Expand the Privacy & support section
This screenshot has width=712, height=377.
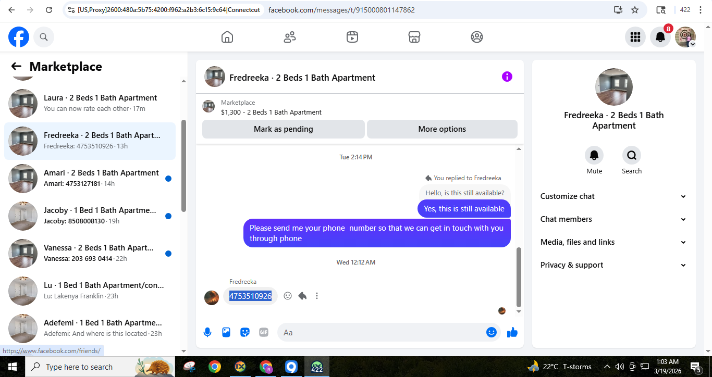pos(613,265)
